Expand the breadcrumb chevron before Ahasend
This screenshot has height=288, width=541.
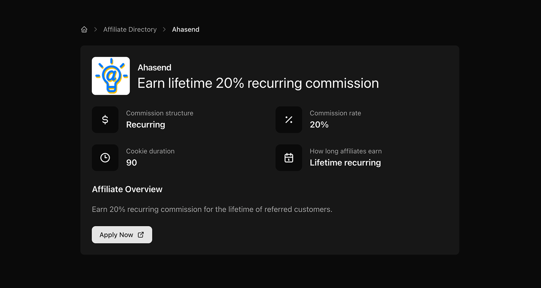tap(164, 29)
